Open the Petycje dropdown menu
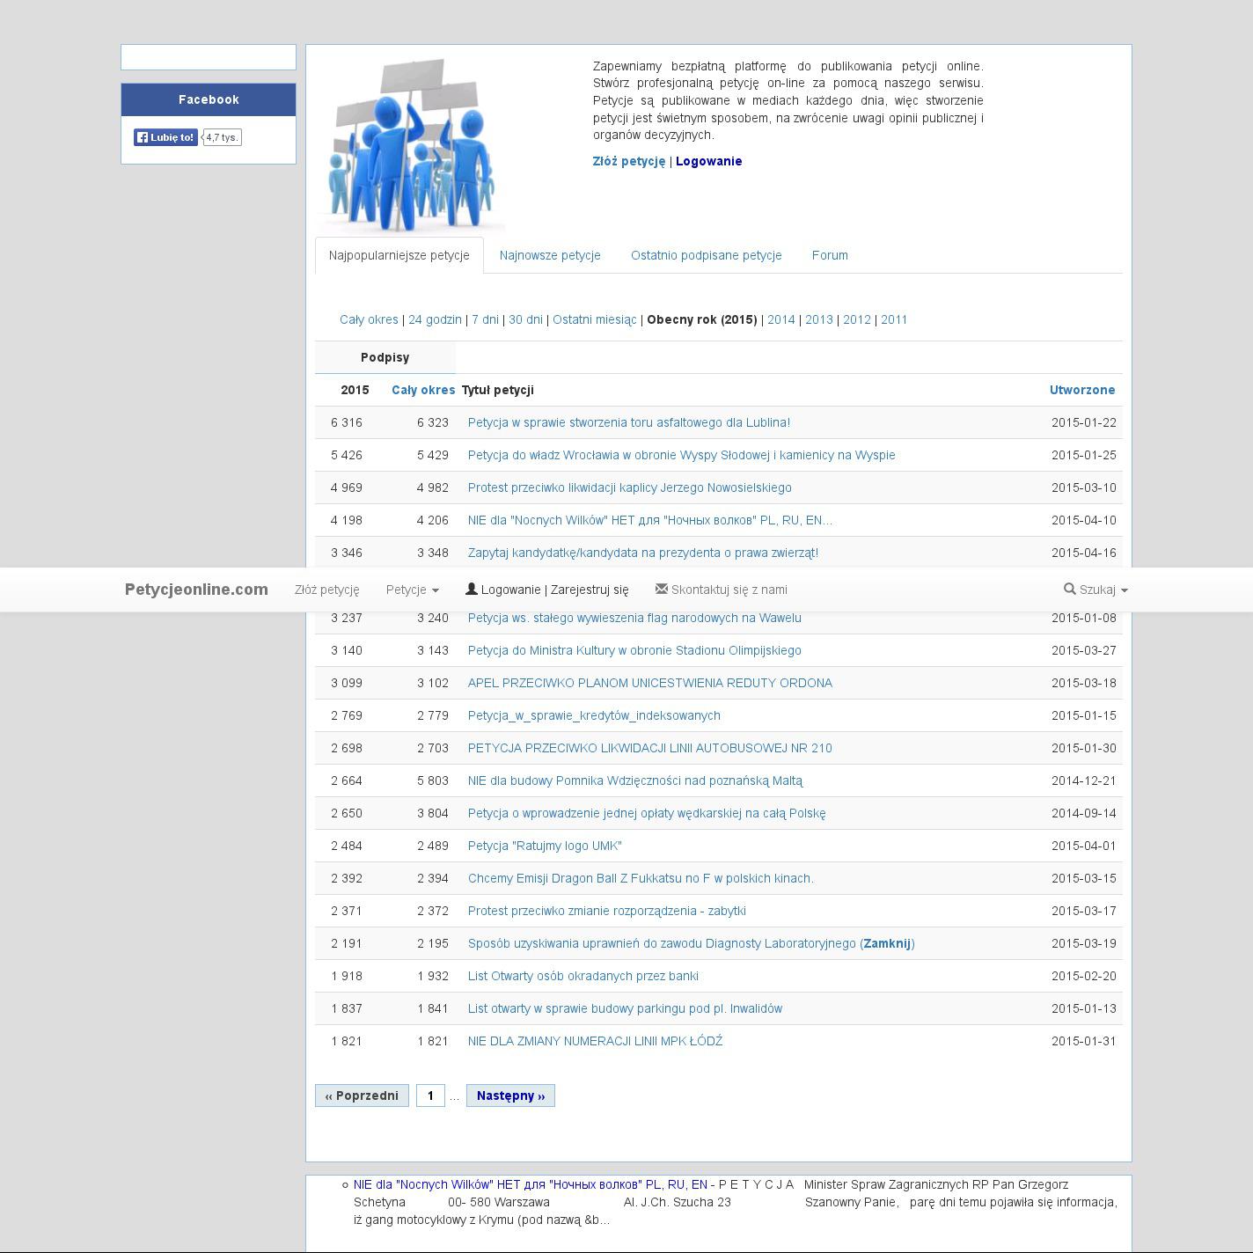The height and width of the screenshot is (1253, 1253). 412,590
